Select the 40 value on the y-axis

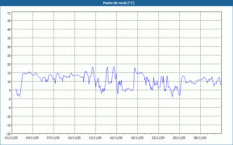tap(9, 30)
